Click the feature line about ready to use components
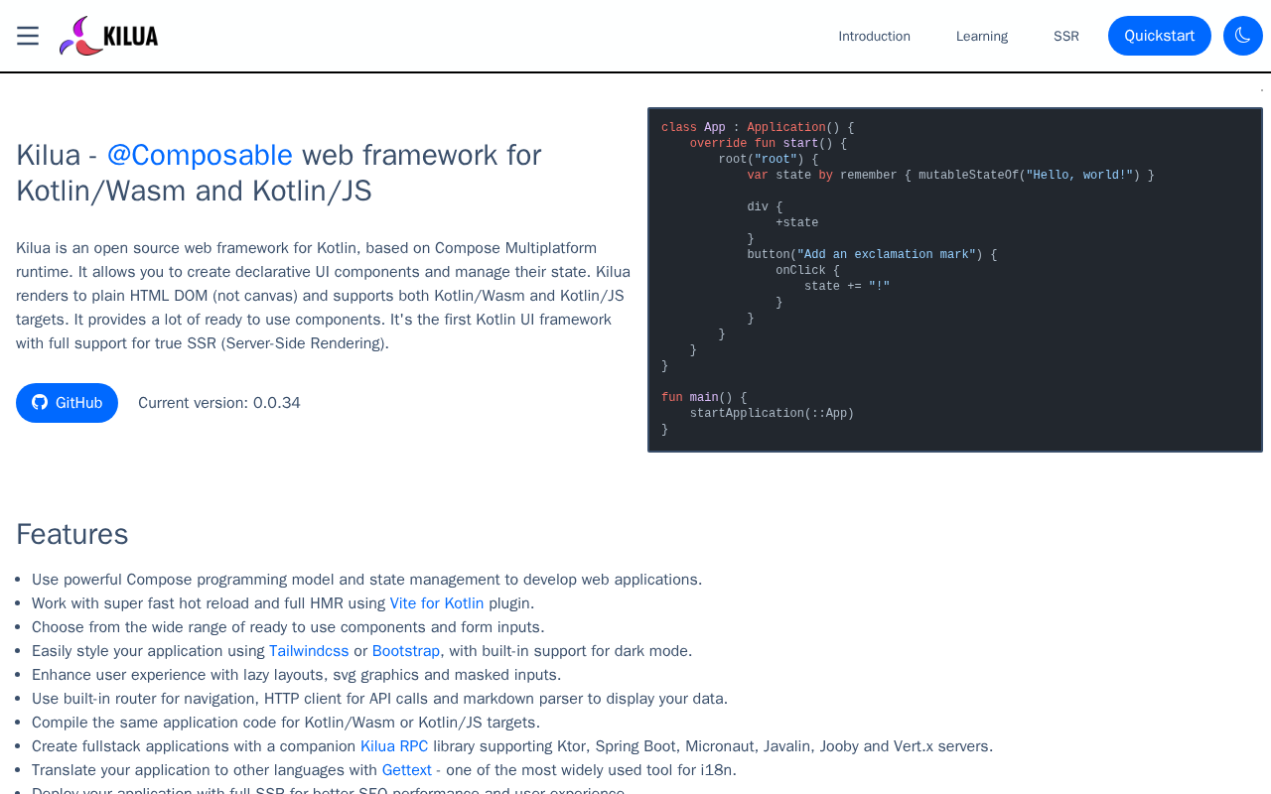 [288, 627]
